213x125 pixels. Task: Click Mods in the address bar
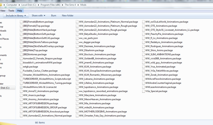coord(83,5)
